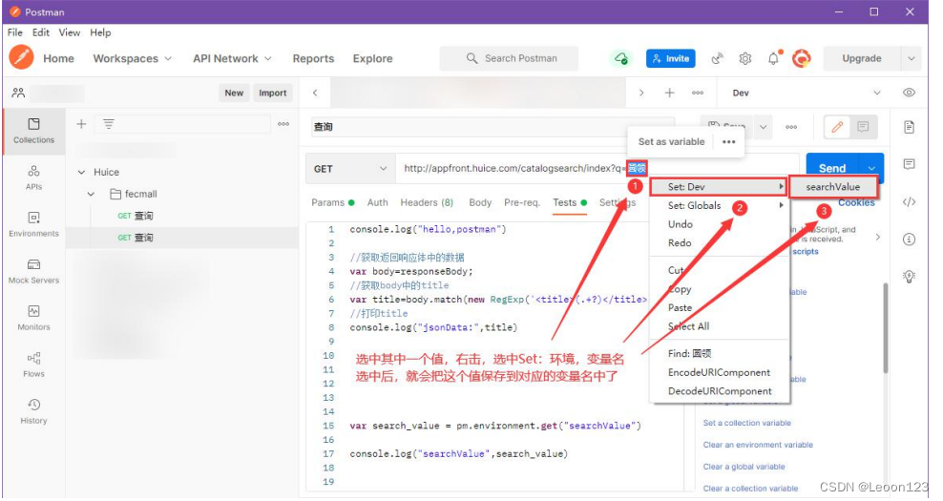Open the Upgrade dropdown arrow
The height and width of the screenshot is (501, 943).
pyautogui.click(x=912, y=58)
